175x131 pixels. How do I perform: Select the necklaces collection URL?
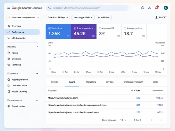coord(73,112)
